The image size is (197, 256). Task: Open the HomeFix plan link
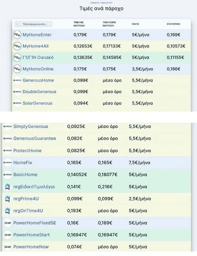pyautogui.click(x=23, y=162)
